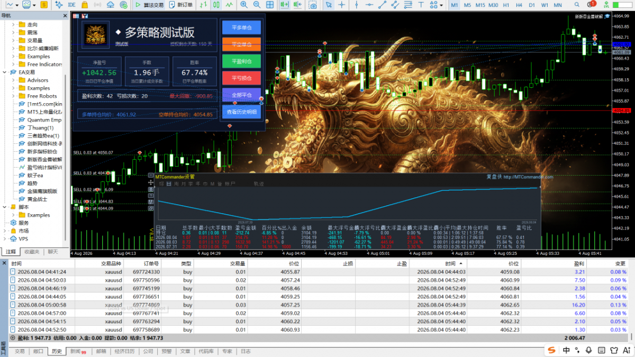The width and height of the screenshot is (635, 357).
Task: Draw a vertical line on chart
Action: (x=357, y=5)
